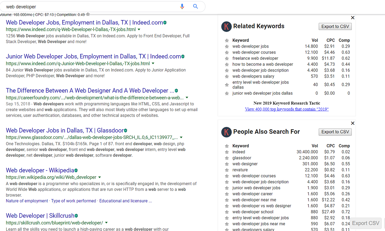Viewport: 385px width, 231px height.
Task: Click 'View 400,000 top keywords that contain 2019' link
Action: coord(287,109)
